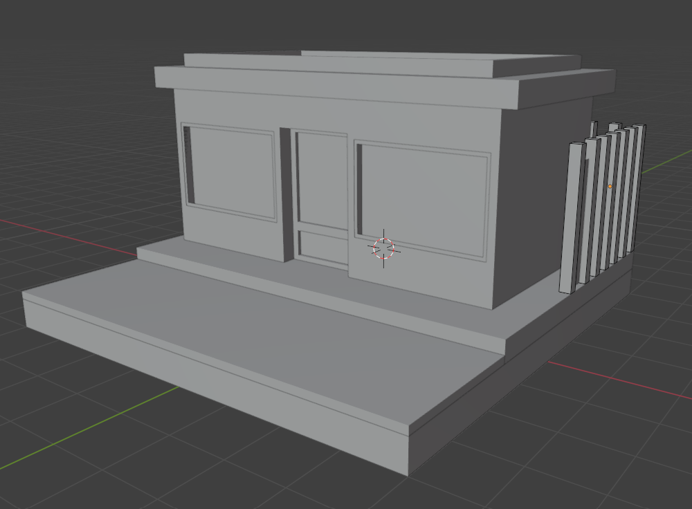The image size is (692, 509).
Task: Click the left window of the building
Action: [x=230, y=171]
